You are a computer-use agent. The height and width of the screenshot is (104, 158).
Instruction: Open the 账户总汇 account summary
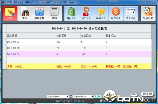pyautogui.click(x=116, y=13)
